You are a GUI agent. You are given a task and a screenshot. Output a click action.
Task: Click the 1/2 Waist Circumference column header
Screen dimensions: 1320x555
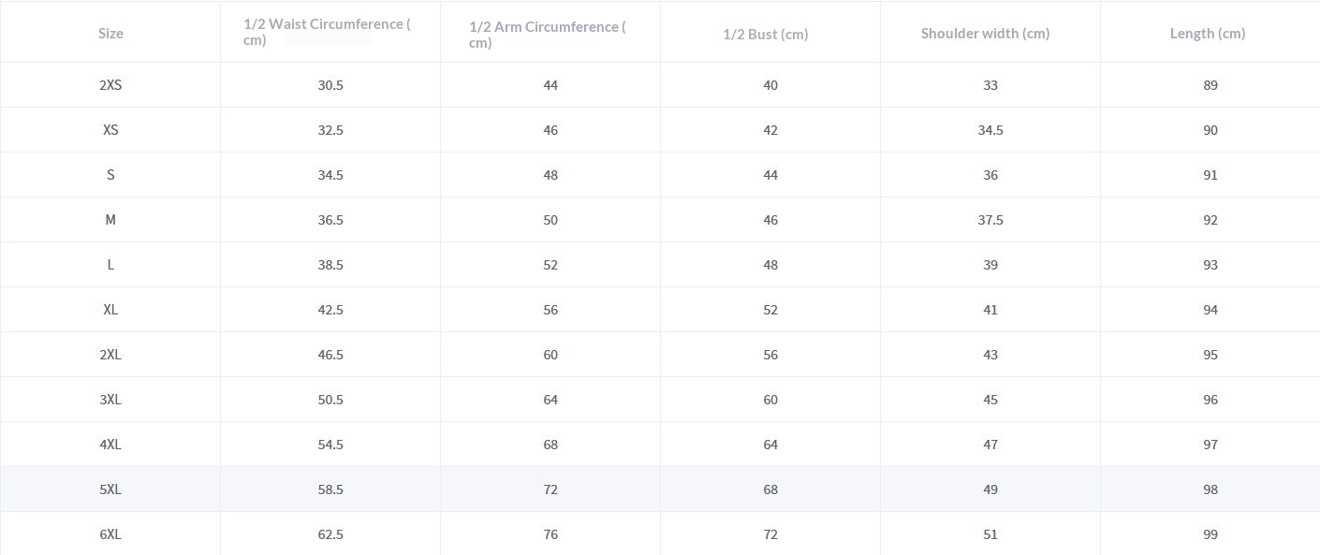327,32
